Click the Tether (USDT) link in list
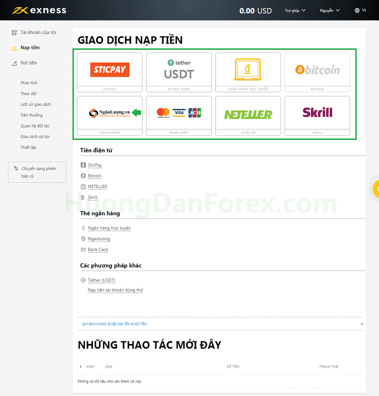Image resolution: width=379 pixels, height=396 pixels. click(x=101, y=280)
